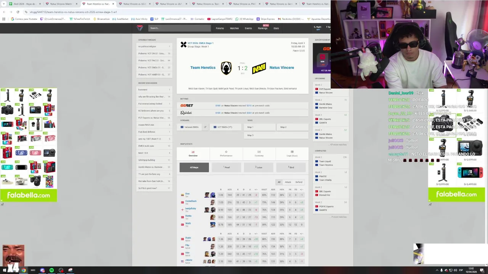Click the site search field

pyautogui.click(x=179, y=28)
